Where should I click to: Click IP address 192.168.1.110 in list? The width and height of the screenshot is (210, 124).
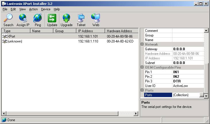88,41
